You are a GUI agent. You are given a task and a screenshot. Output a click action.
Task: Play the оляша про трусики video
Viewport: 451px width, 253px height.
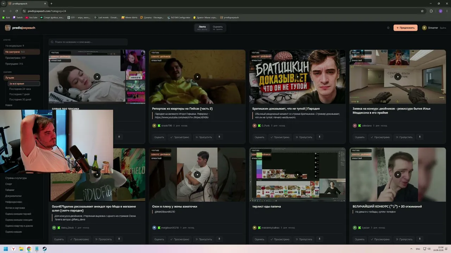(97, 77)
